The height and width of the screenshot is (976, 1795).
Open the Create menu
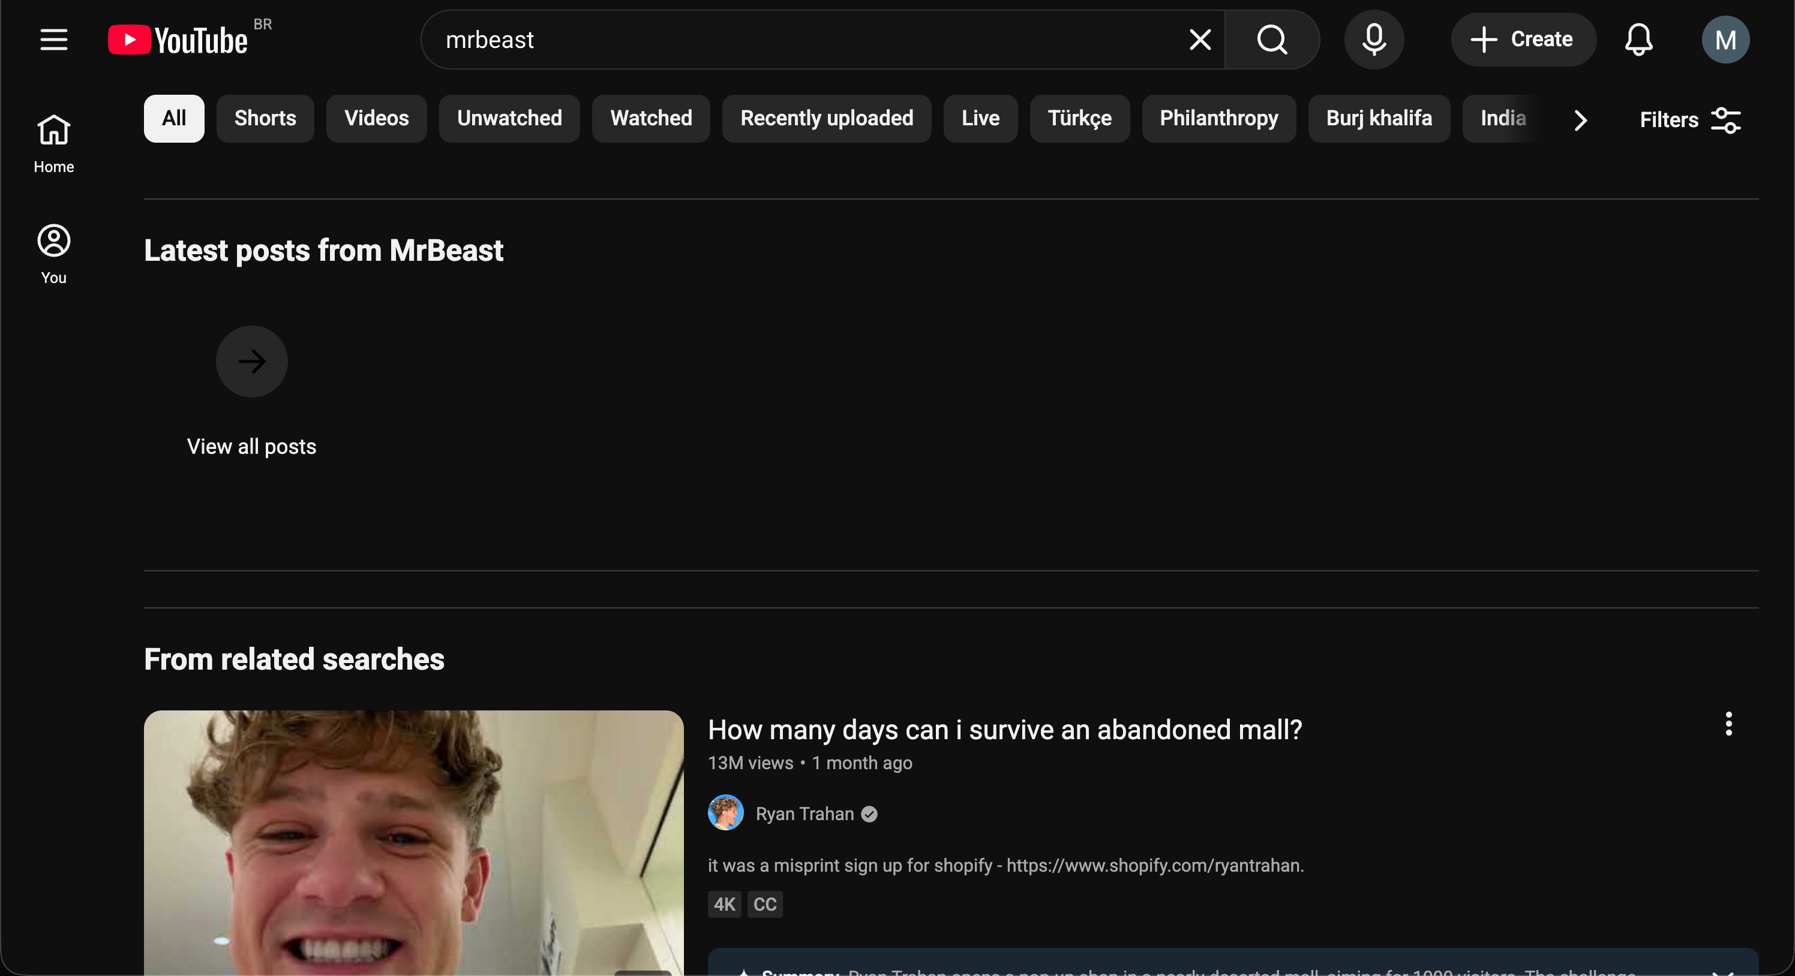coord(1523,40)
